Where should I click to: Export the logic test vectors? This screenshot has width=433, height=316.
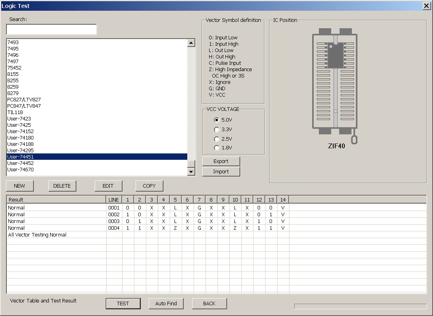221,161
